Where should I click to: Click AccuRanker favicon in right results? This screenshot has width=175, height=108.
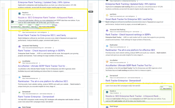[x=107, y=61]
